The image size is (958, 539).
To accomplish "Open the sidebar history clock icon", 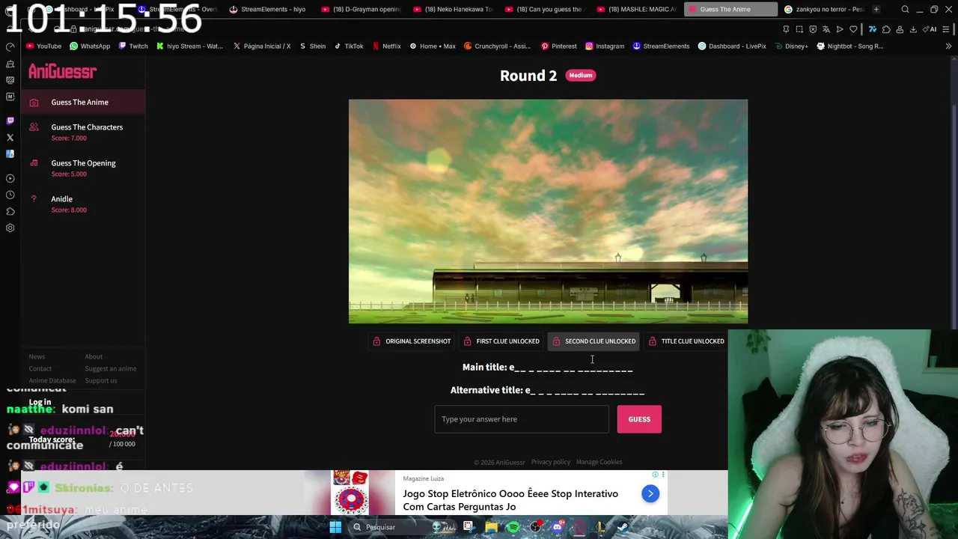I will 10,195.
